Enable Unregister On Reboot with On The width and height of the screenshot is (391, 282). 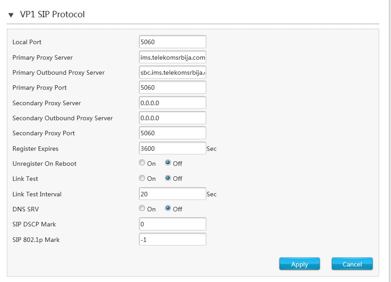click(142, 163)
